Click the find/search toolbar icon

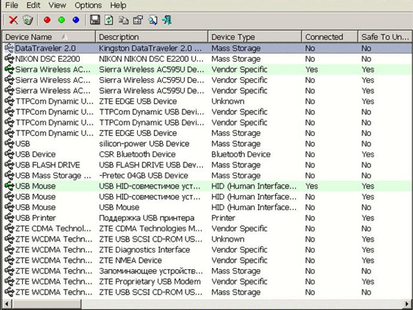pos(153,20)
